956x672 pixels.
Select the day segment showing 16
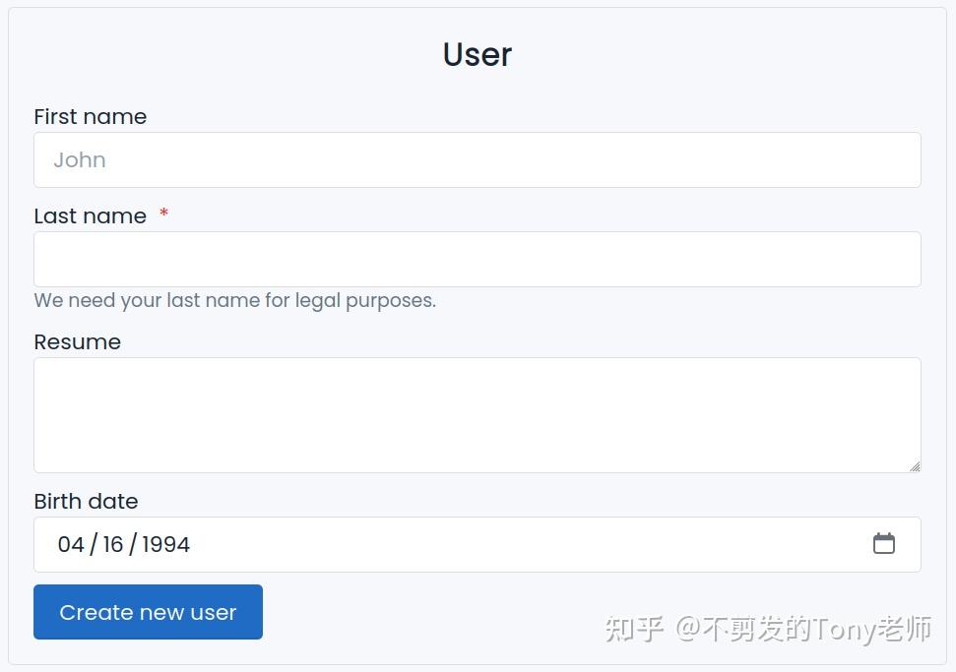coord(114,544)
